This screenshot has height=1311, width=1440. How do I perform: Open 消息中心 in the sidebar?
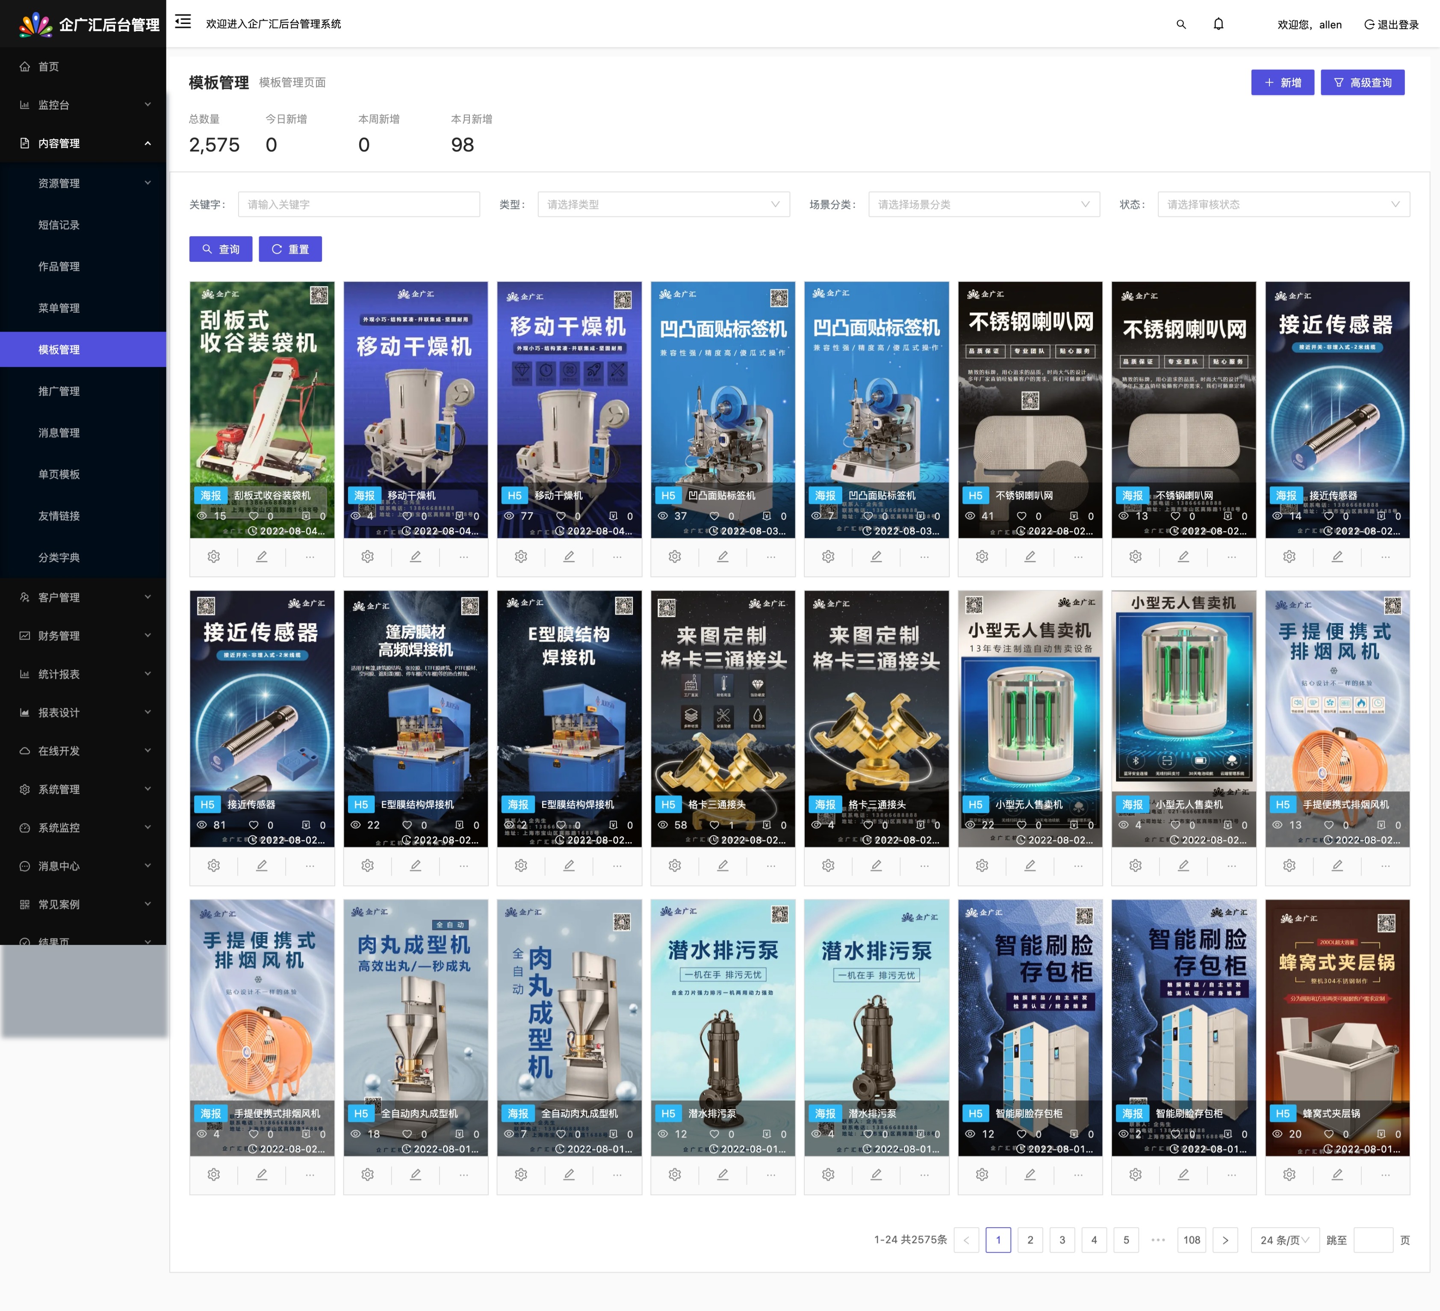(x=83, y=867)
